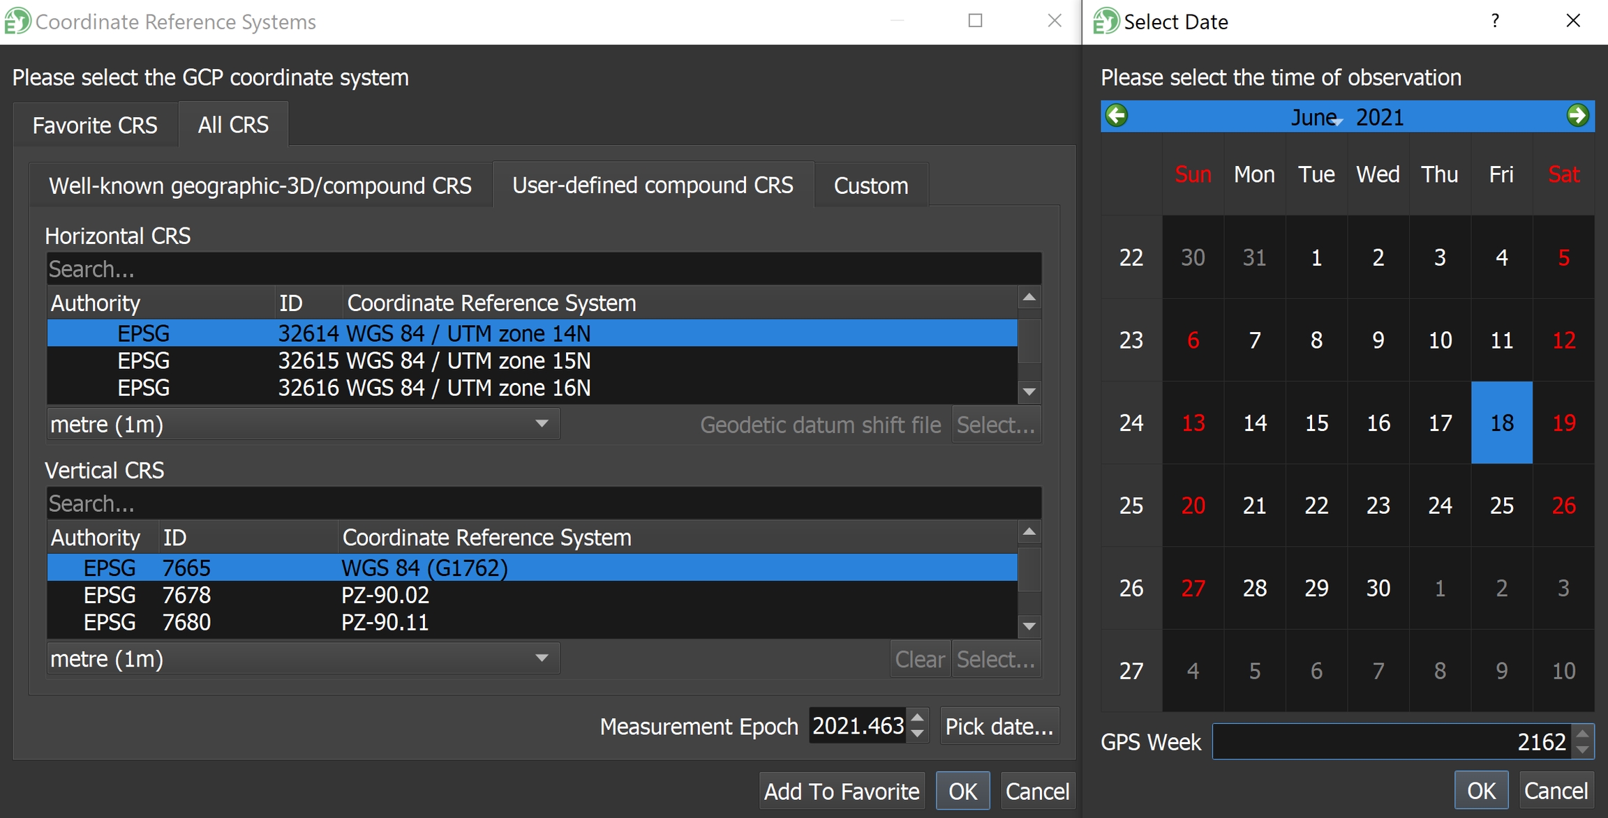1608x818 pixels.
Task: Sort horizontal list by ID header
Action: [308, 303]
